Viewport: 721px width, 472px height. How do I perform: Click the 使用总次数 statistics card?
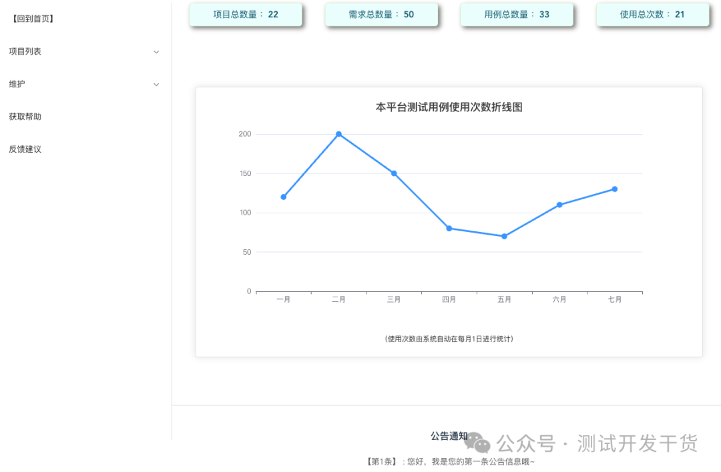[652, 14]
